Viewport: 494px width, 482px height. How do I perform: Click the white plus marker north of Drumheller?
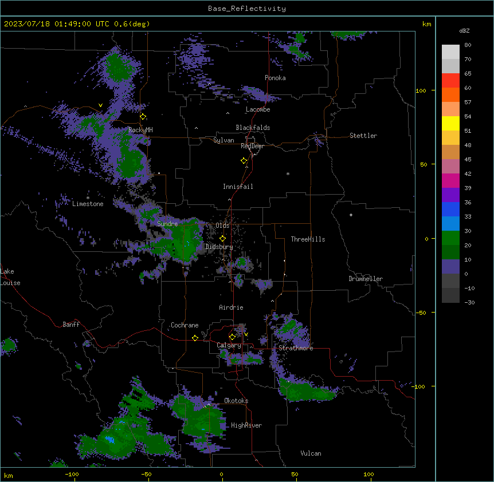[351, 215]
